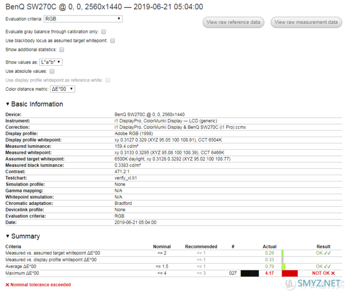The image size is (347, 293).
Task: Open the Show values as L*a*b* dropdown
Action: pos(51,62)
